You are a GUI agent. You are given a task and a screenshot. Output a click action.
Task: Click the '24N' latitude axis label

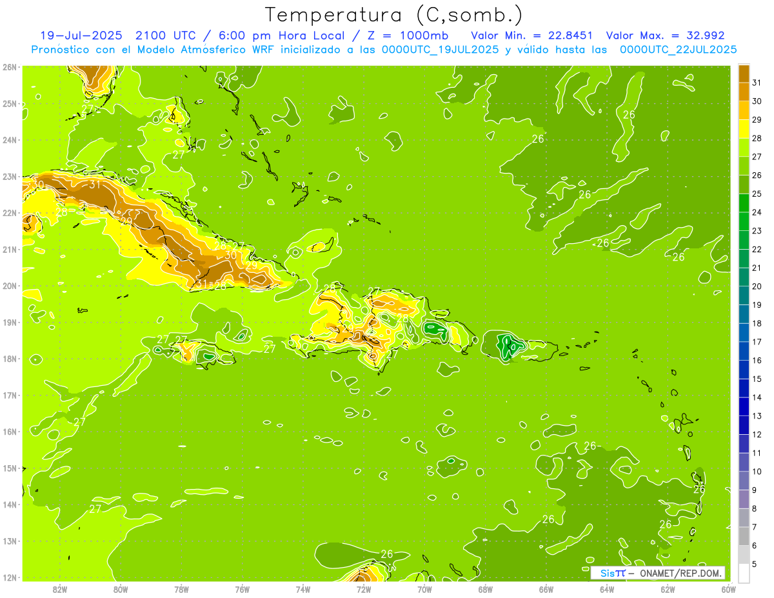(x=9, y=140)
